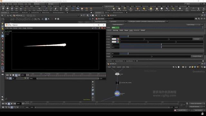Switch to the Geometry Spreadsheet tab
The width and height of the screenshot is (206, 116).
(x=58, y=13)
